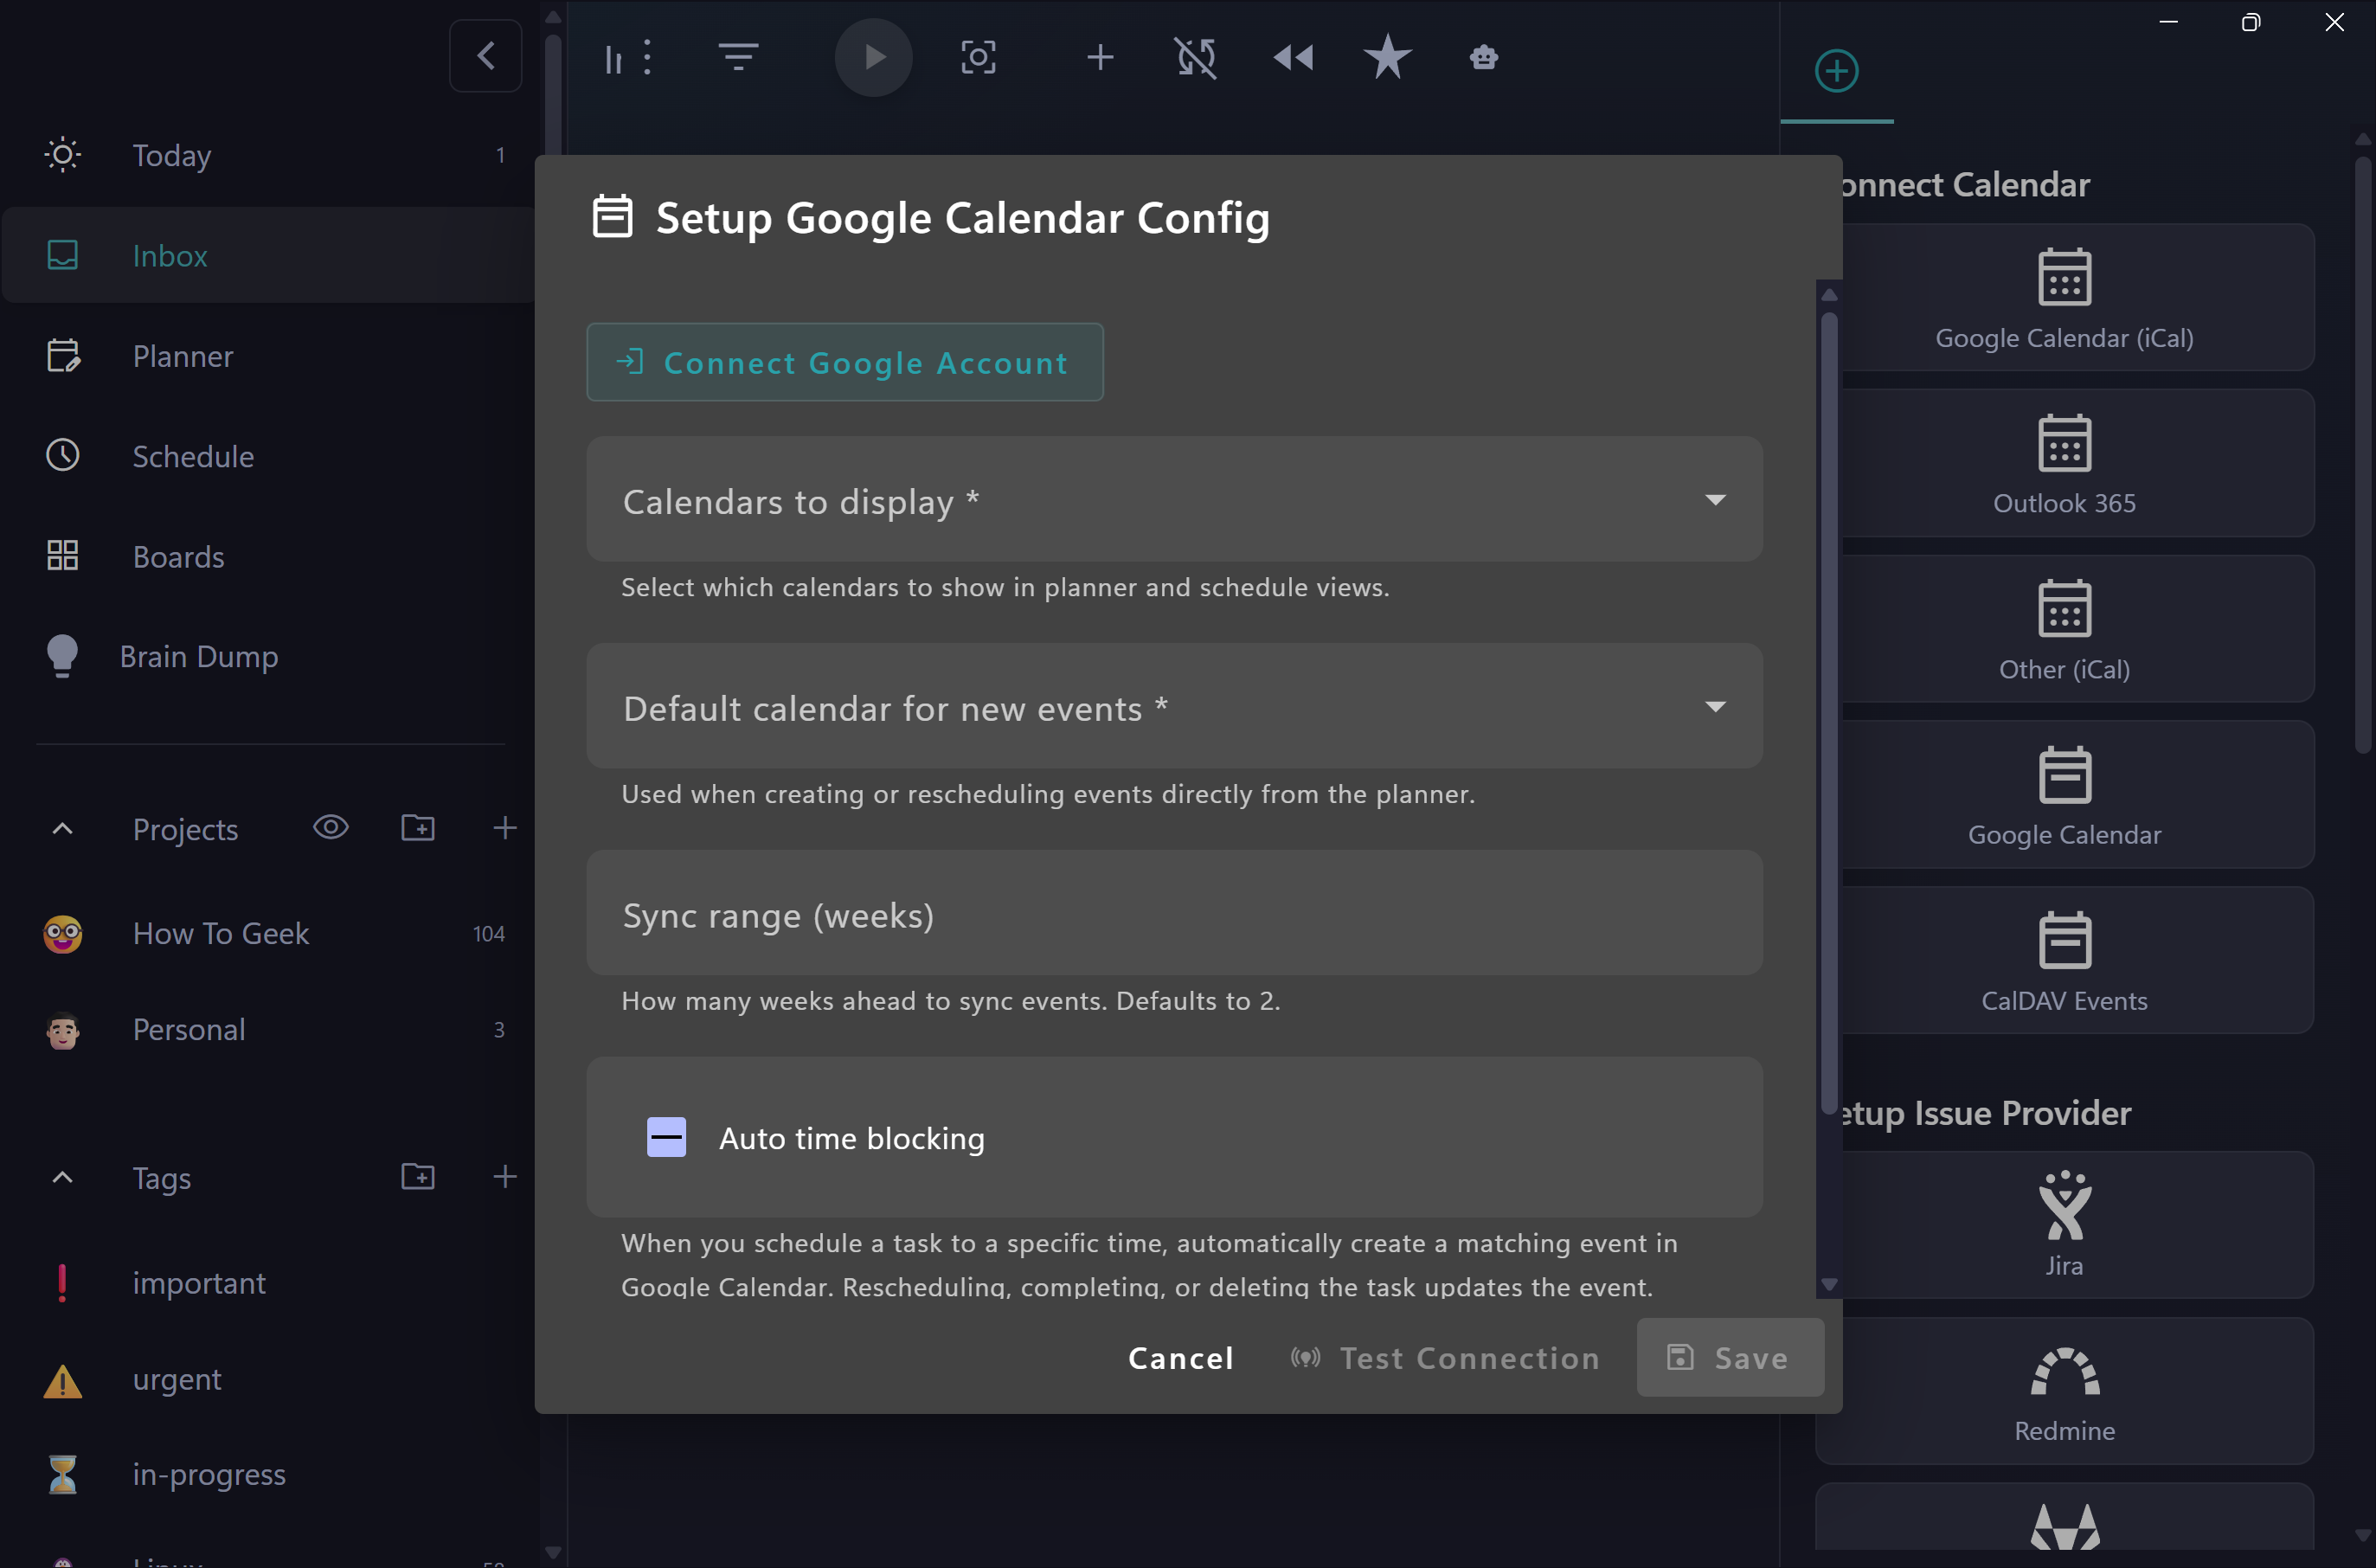Start tracking with the play button
Image resolution: width=2376 pixels, height=1568 pixels.
tap(874, 57)
